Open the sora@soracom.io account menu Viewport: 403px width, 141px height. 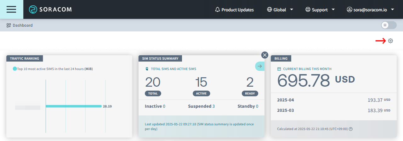(x=370, y=10)
